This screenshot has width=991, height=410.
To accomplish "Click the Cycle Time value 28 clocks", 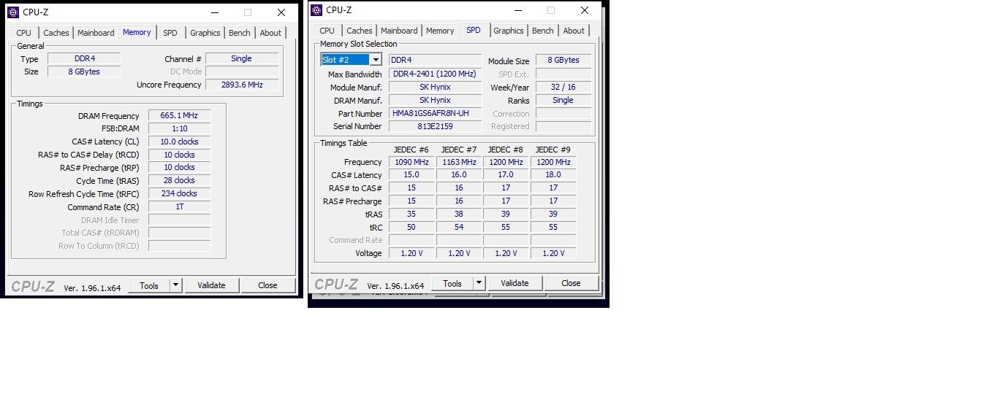I will point(179,180).
